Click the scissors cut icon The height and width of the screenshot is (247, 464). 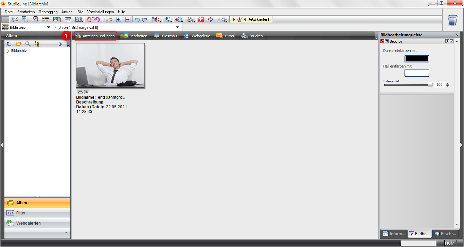coord(15,19)
